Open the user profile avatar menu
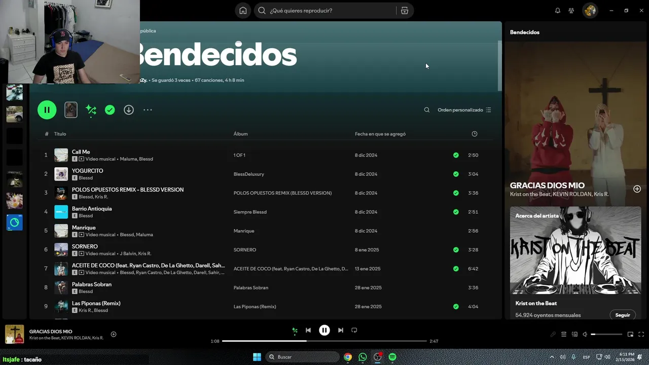Screen dimensions: 649x365 (590, 11)
